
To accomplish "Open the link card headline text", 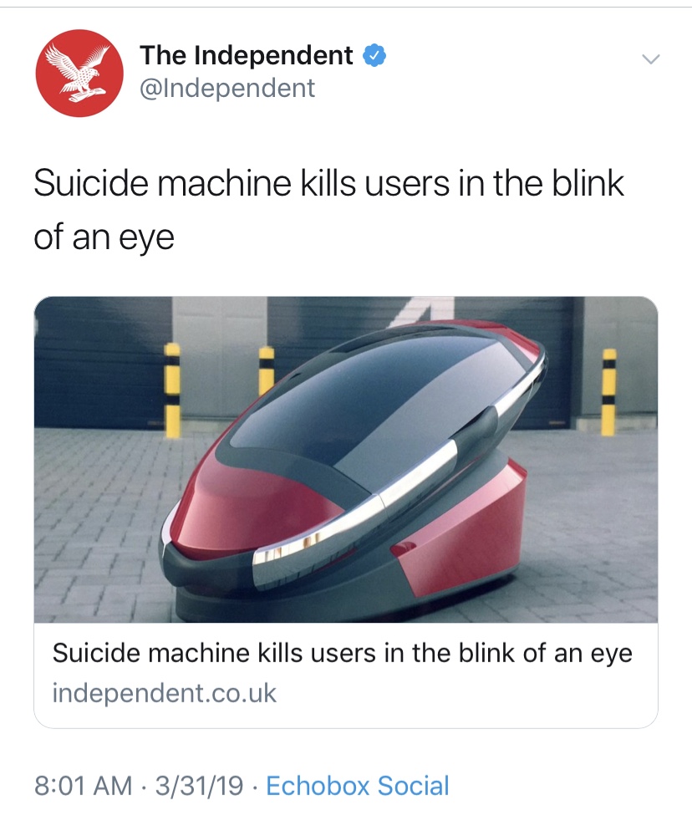I will [342, 653].
